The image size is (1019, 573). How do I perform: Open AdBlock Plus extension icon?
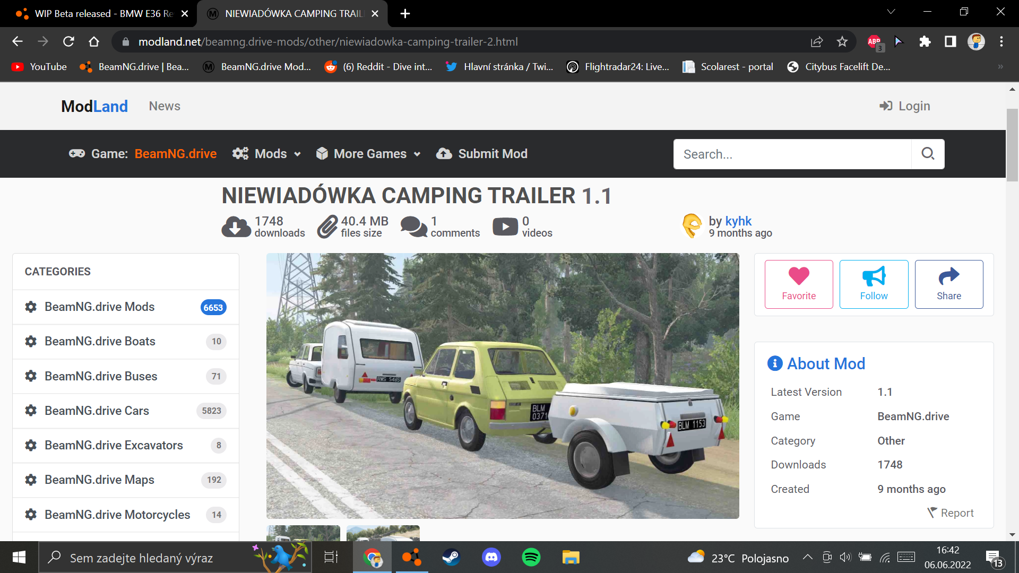874,41
